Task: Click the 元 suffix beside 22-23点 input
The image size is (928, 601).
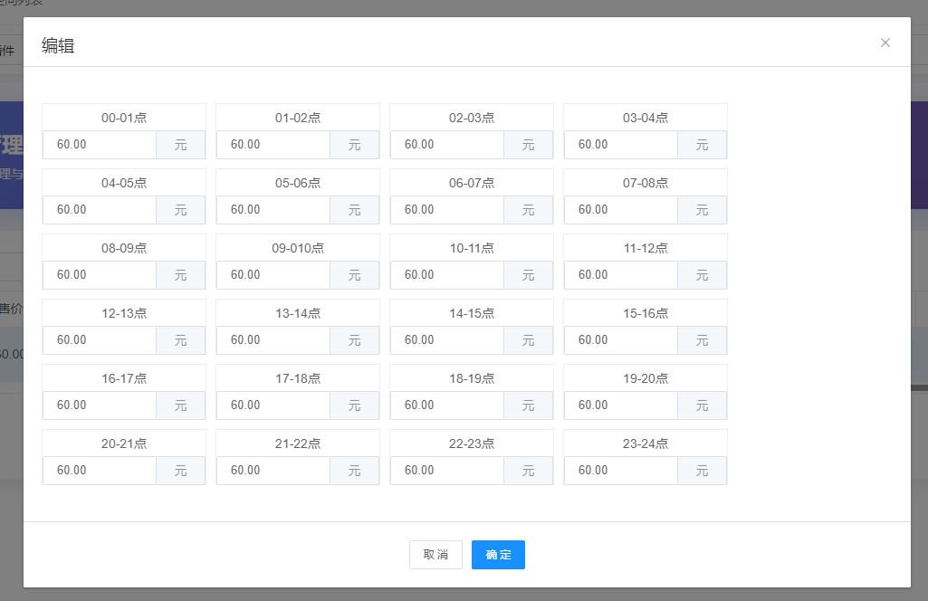Action: 528,471
